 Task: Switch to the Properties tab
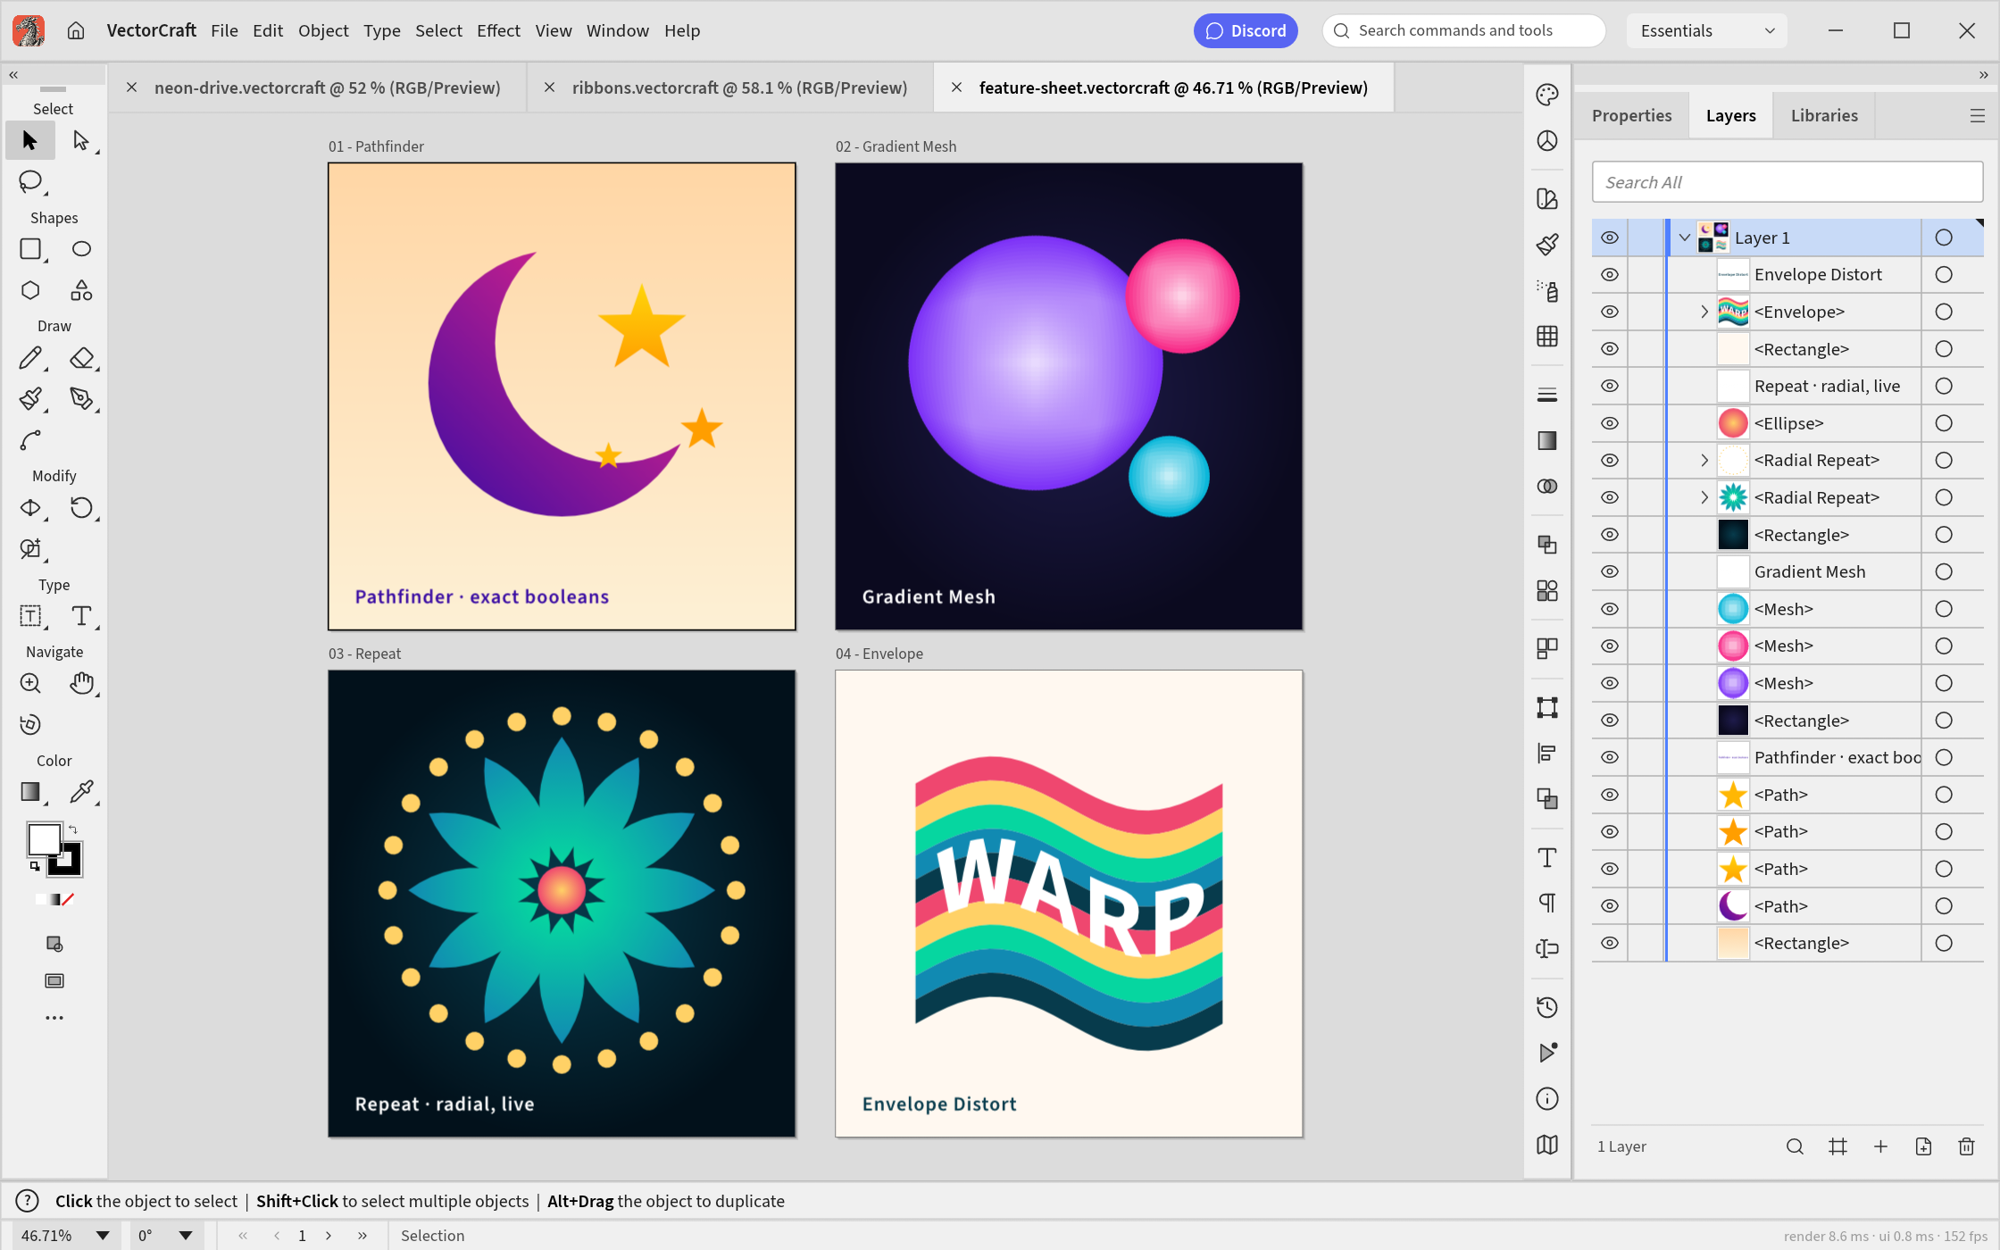[x=1631, y=115]
